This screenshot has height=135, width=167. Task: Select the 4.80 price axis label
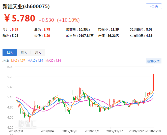coord(10,107)
